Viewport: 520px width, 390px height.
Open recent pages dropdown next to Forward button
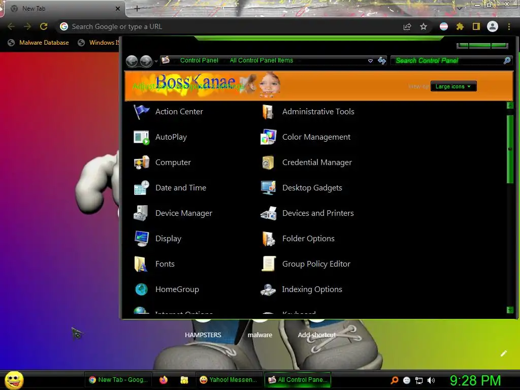[156, 61]
